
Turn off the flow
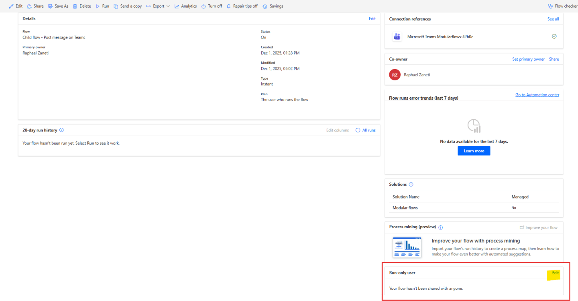(x=212, y=6)
